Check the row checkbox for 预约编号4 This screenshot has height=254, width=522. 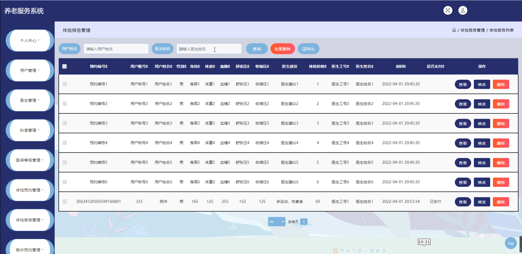pyautogui.click(x=65, y=143)
